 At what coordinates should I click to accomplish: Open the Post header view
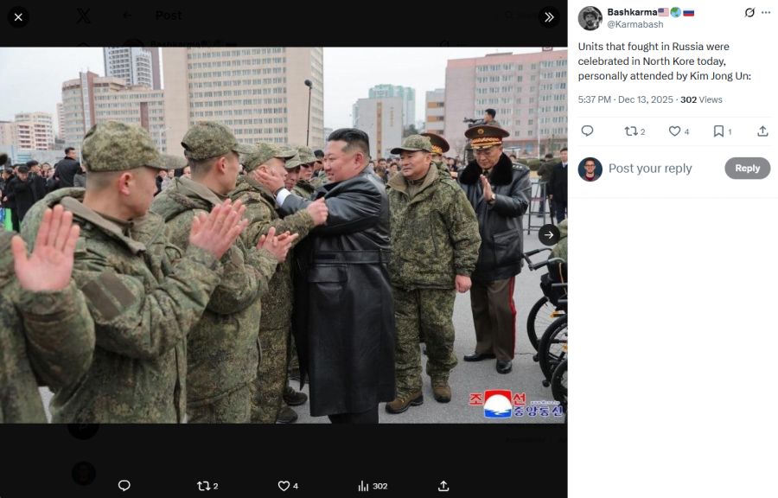169,15
